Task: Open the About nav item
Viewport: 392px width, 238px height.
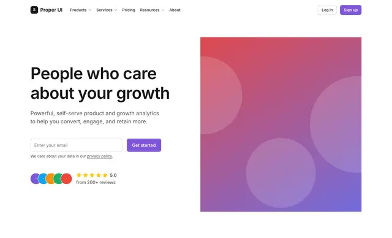Action: point(175,10)
